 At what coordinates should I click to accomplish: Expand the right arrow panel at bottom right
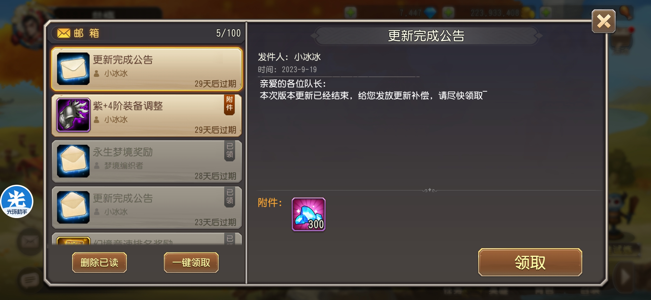click(x=625, y=276)
